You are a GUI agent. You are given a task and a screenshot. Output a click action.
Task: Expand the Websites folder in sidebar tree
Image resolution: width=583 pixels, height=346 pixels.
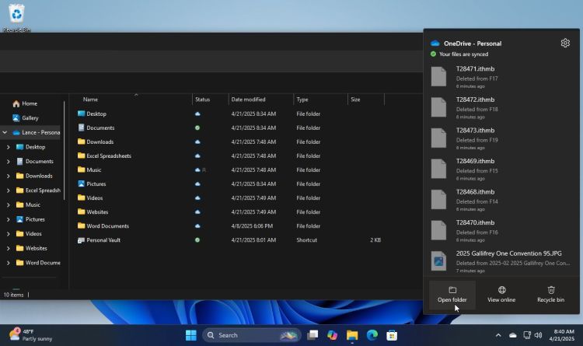click(x=9, y=248)
